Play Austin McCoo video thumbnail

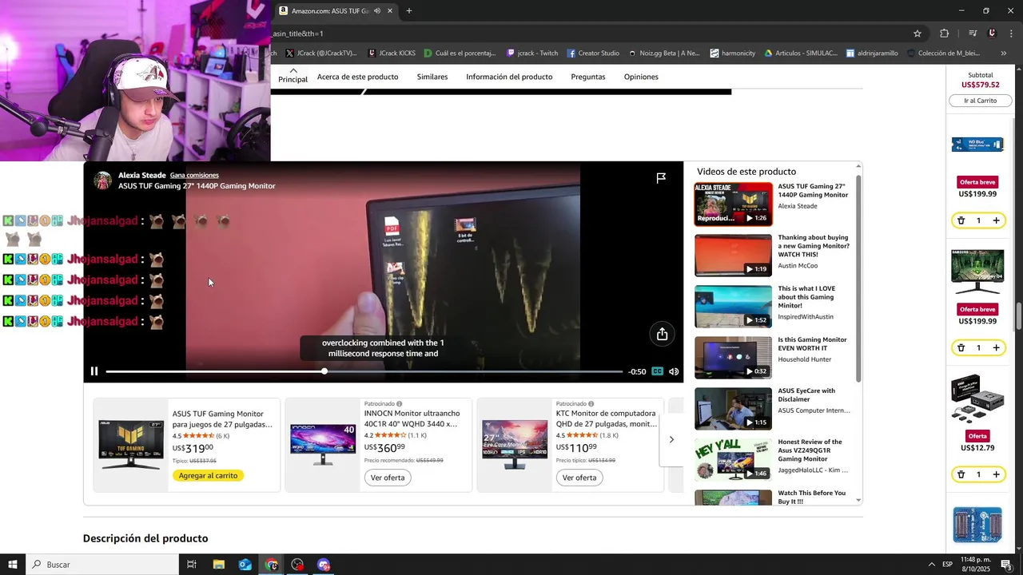[x=733, y=255]
